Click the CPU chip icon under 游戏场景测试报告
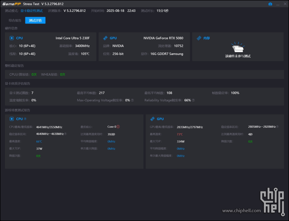Image resolution: width=289 pixels, height=221 pixels. [x=12, y=119]
